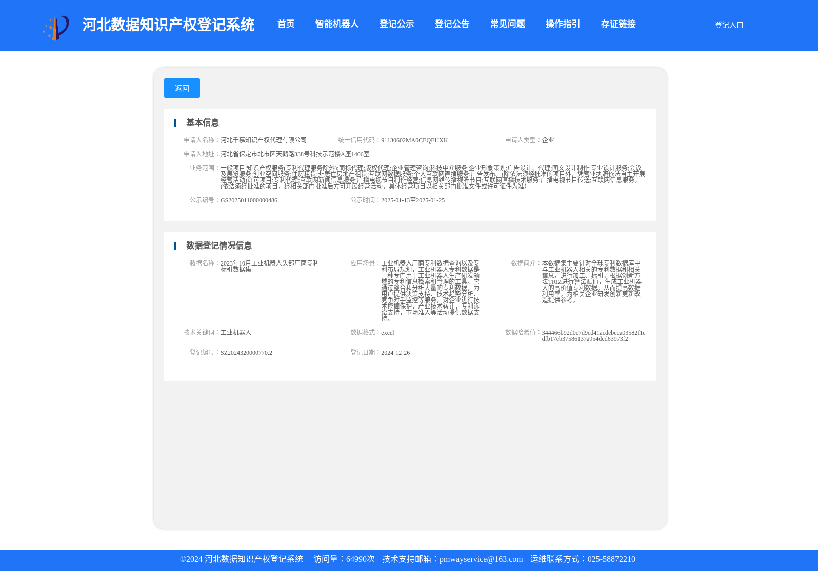Click the 申请人名称 label

pos(202,140)
